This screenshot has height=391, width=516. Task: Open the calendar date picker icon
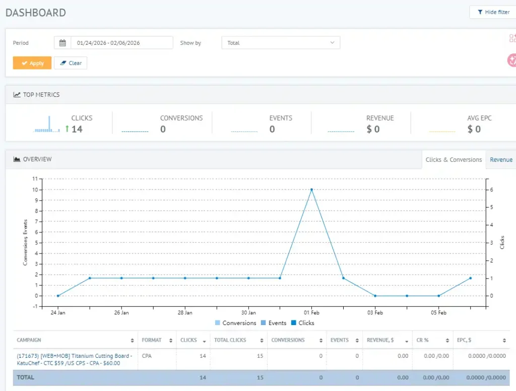[62, 43]
